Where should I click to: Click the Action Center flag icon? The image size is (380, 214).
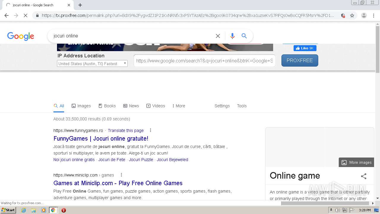pos(352,210)
